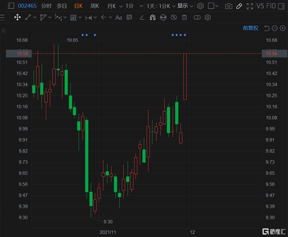Expand the channel tool options arrow
Viewport: 288px width, 237px height.
(50, 17)
